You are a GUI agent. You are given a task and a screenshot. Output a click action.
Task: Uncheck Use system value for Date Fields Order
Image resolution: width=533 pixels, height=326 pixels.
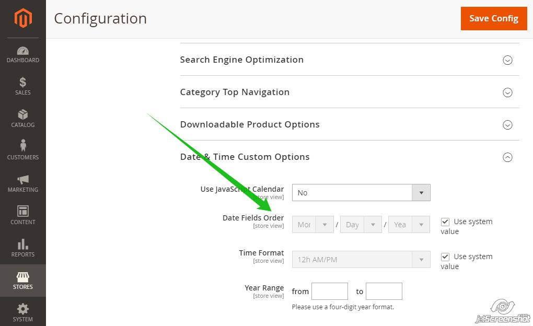[x=445, y=222]
